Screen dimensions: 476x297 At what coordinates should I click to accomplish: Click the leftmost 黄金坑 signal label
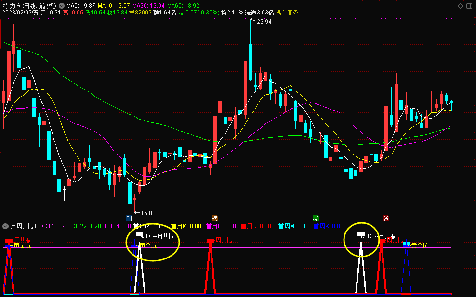tap(23, 245)
